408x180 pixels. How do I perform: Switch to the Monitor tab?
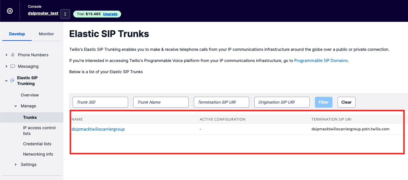(46, 34)
